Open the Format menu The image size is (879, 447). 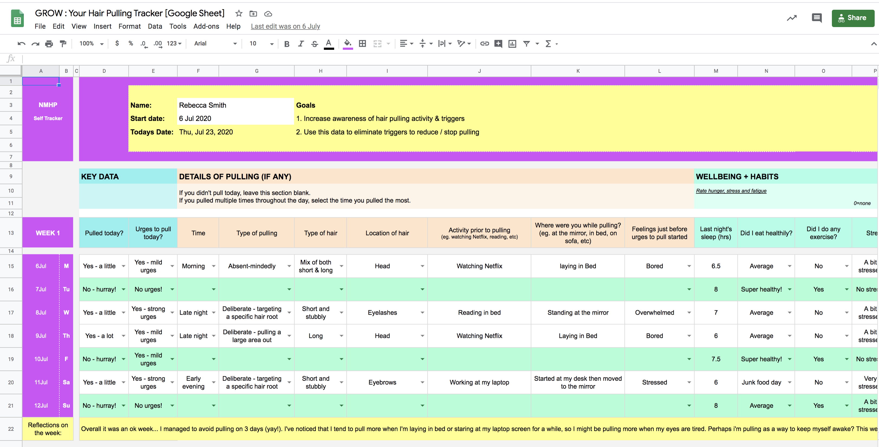pos(127,26)
